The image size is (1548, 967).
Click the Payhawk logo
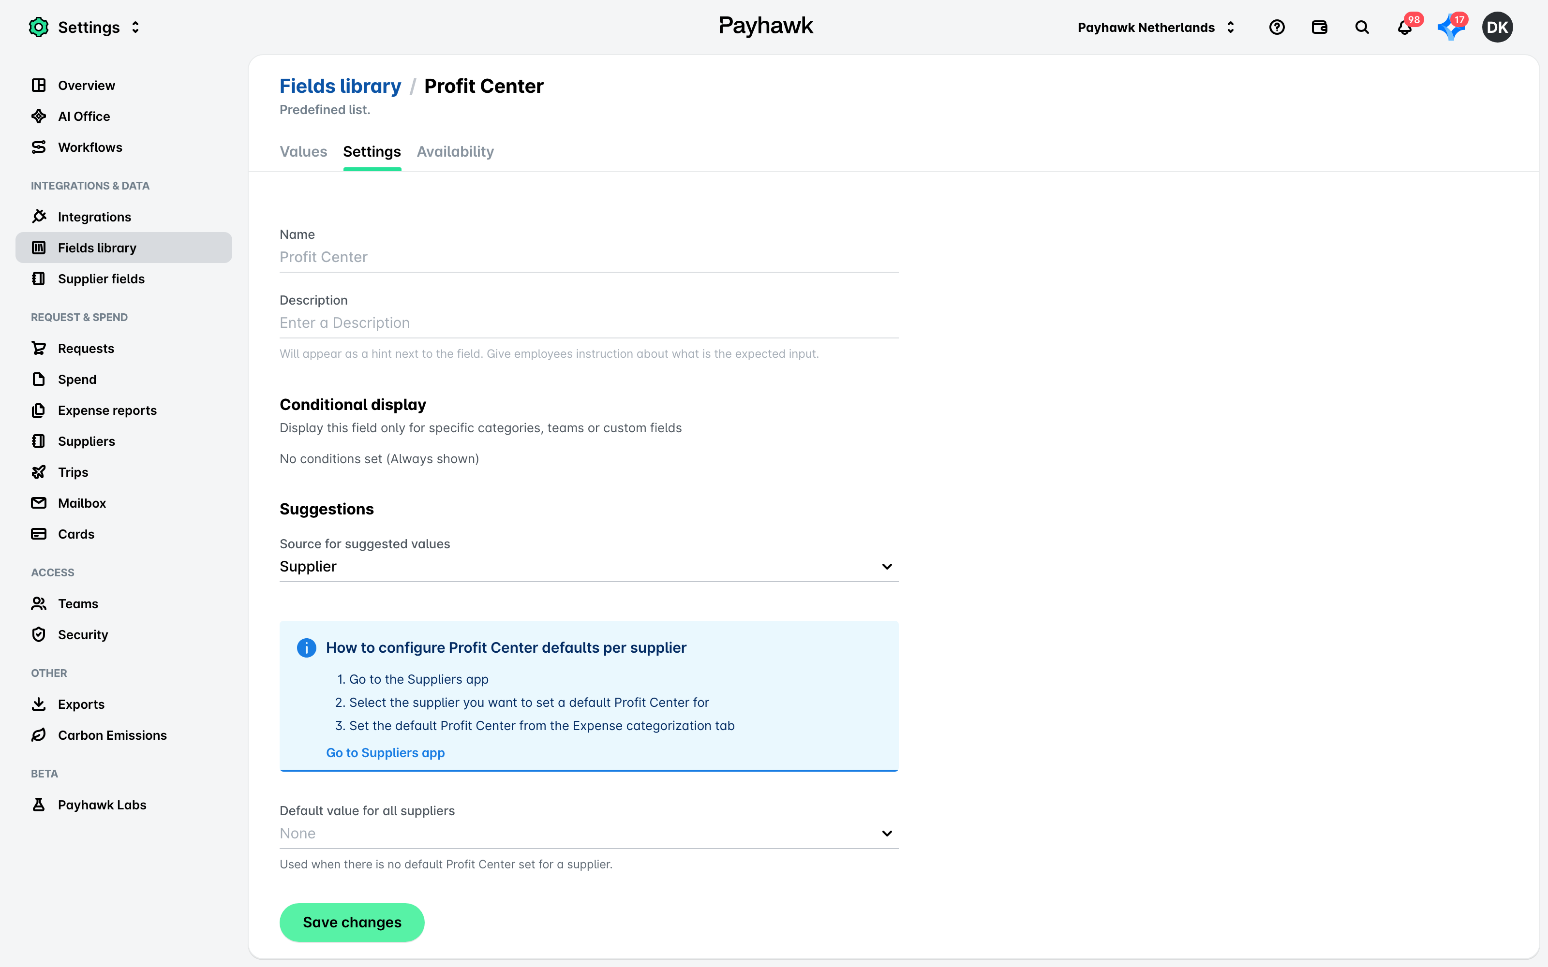point(766,26)
